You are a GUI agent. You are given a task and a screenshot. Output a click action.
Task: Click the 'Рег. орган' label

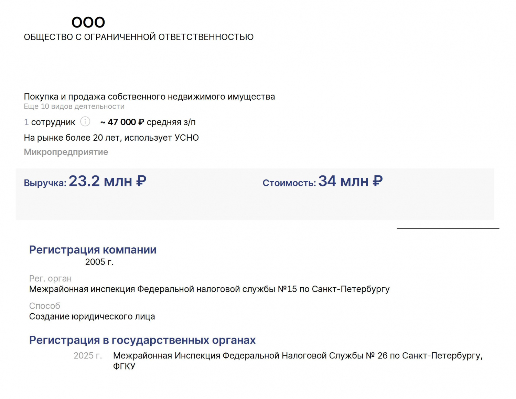click(50, 279)
